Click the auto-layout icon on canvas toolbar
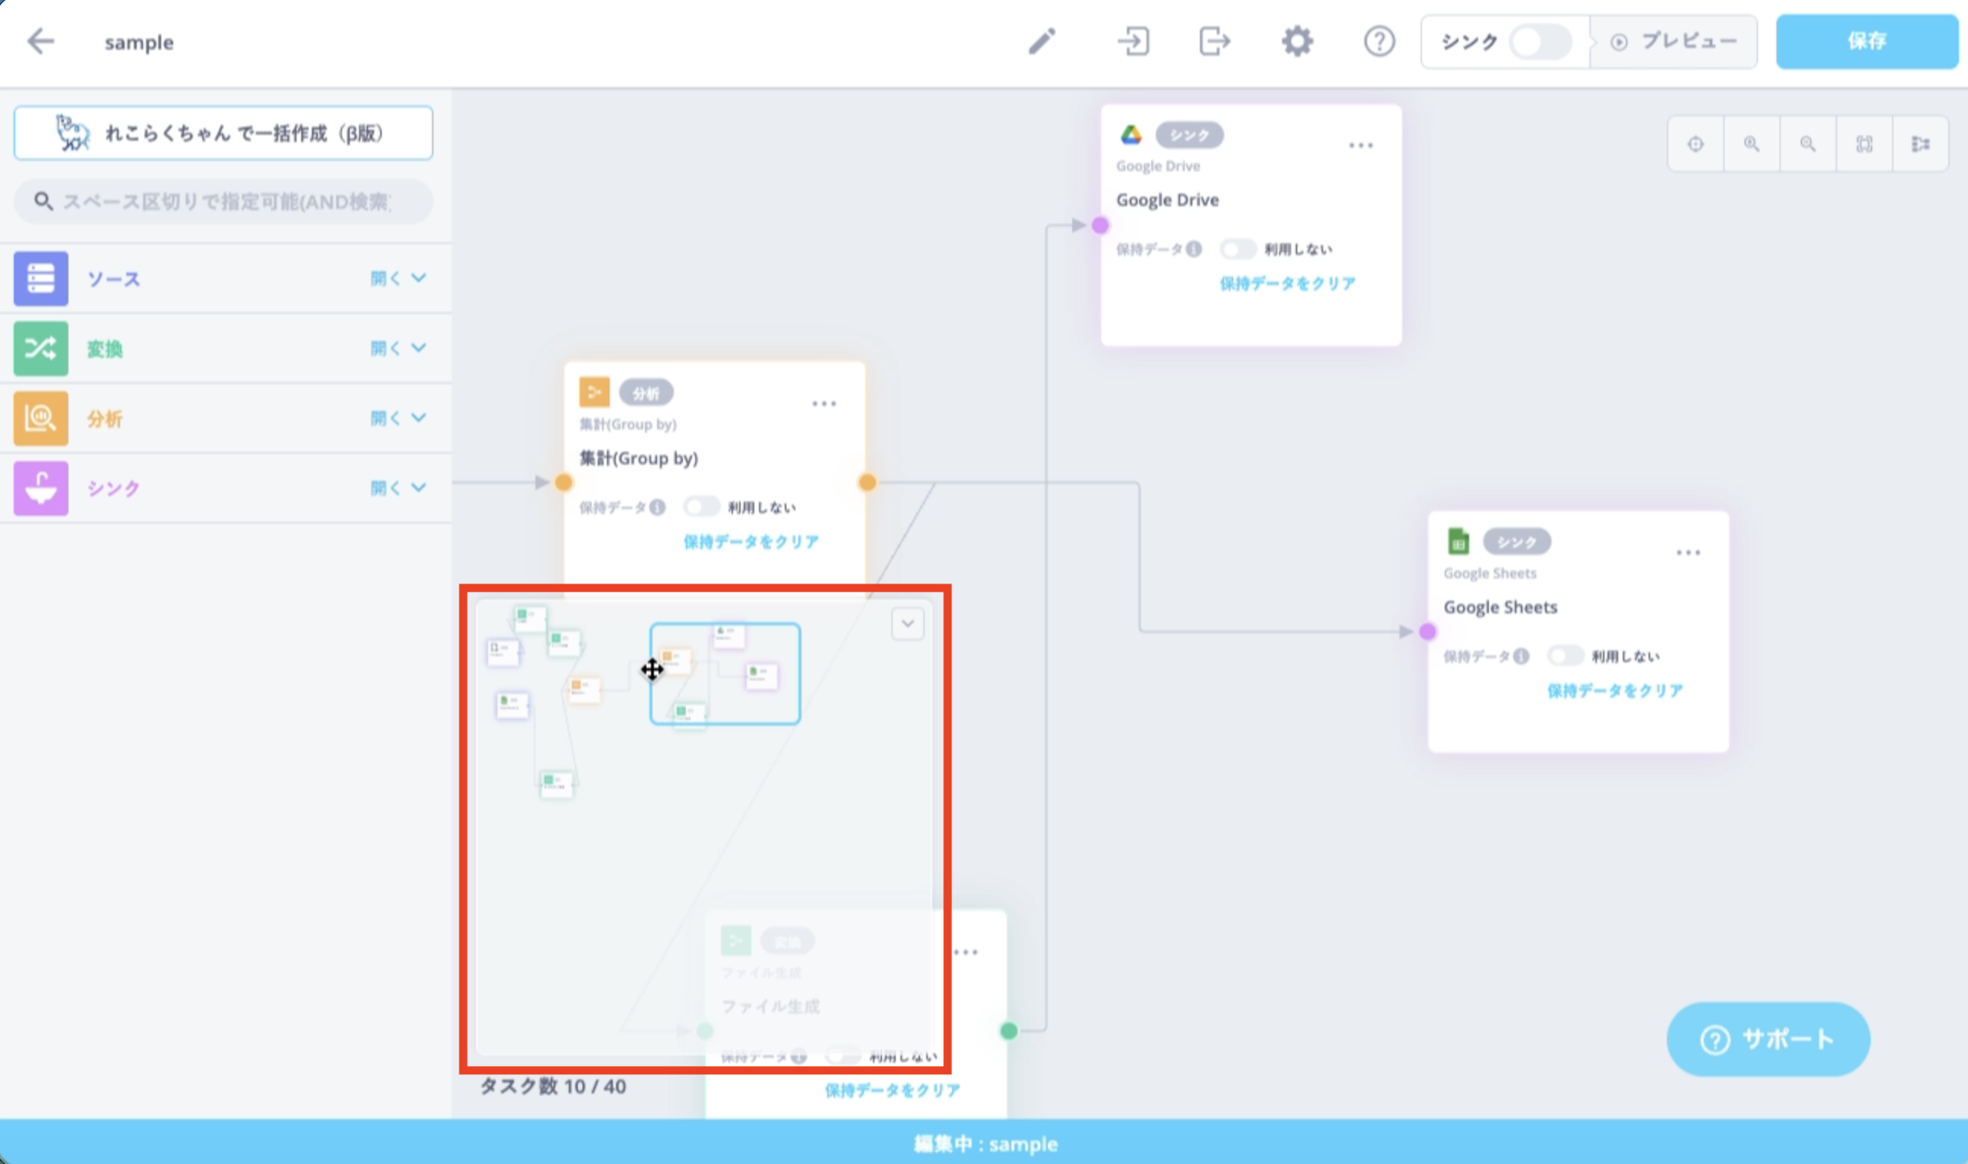 click(x=1920, y=144)
